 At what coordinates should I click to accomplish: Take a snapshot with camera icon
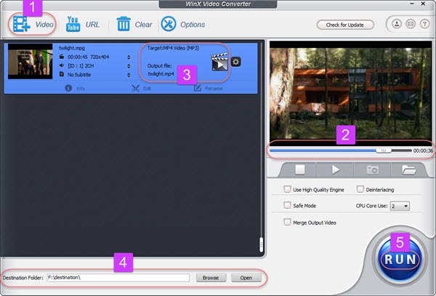372,169
